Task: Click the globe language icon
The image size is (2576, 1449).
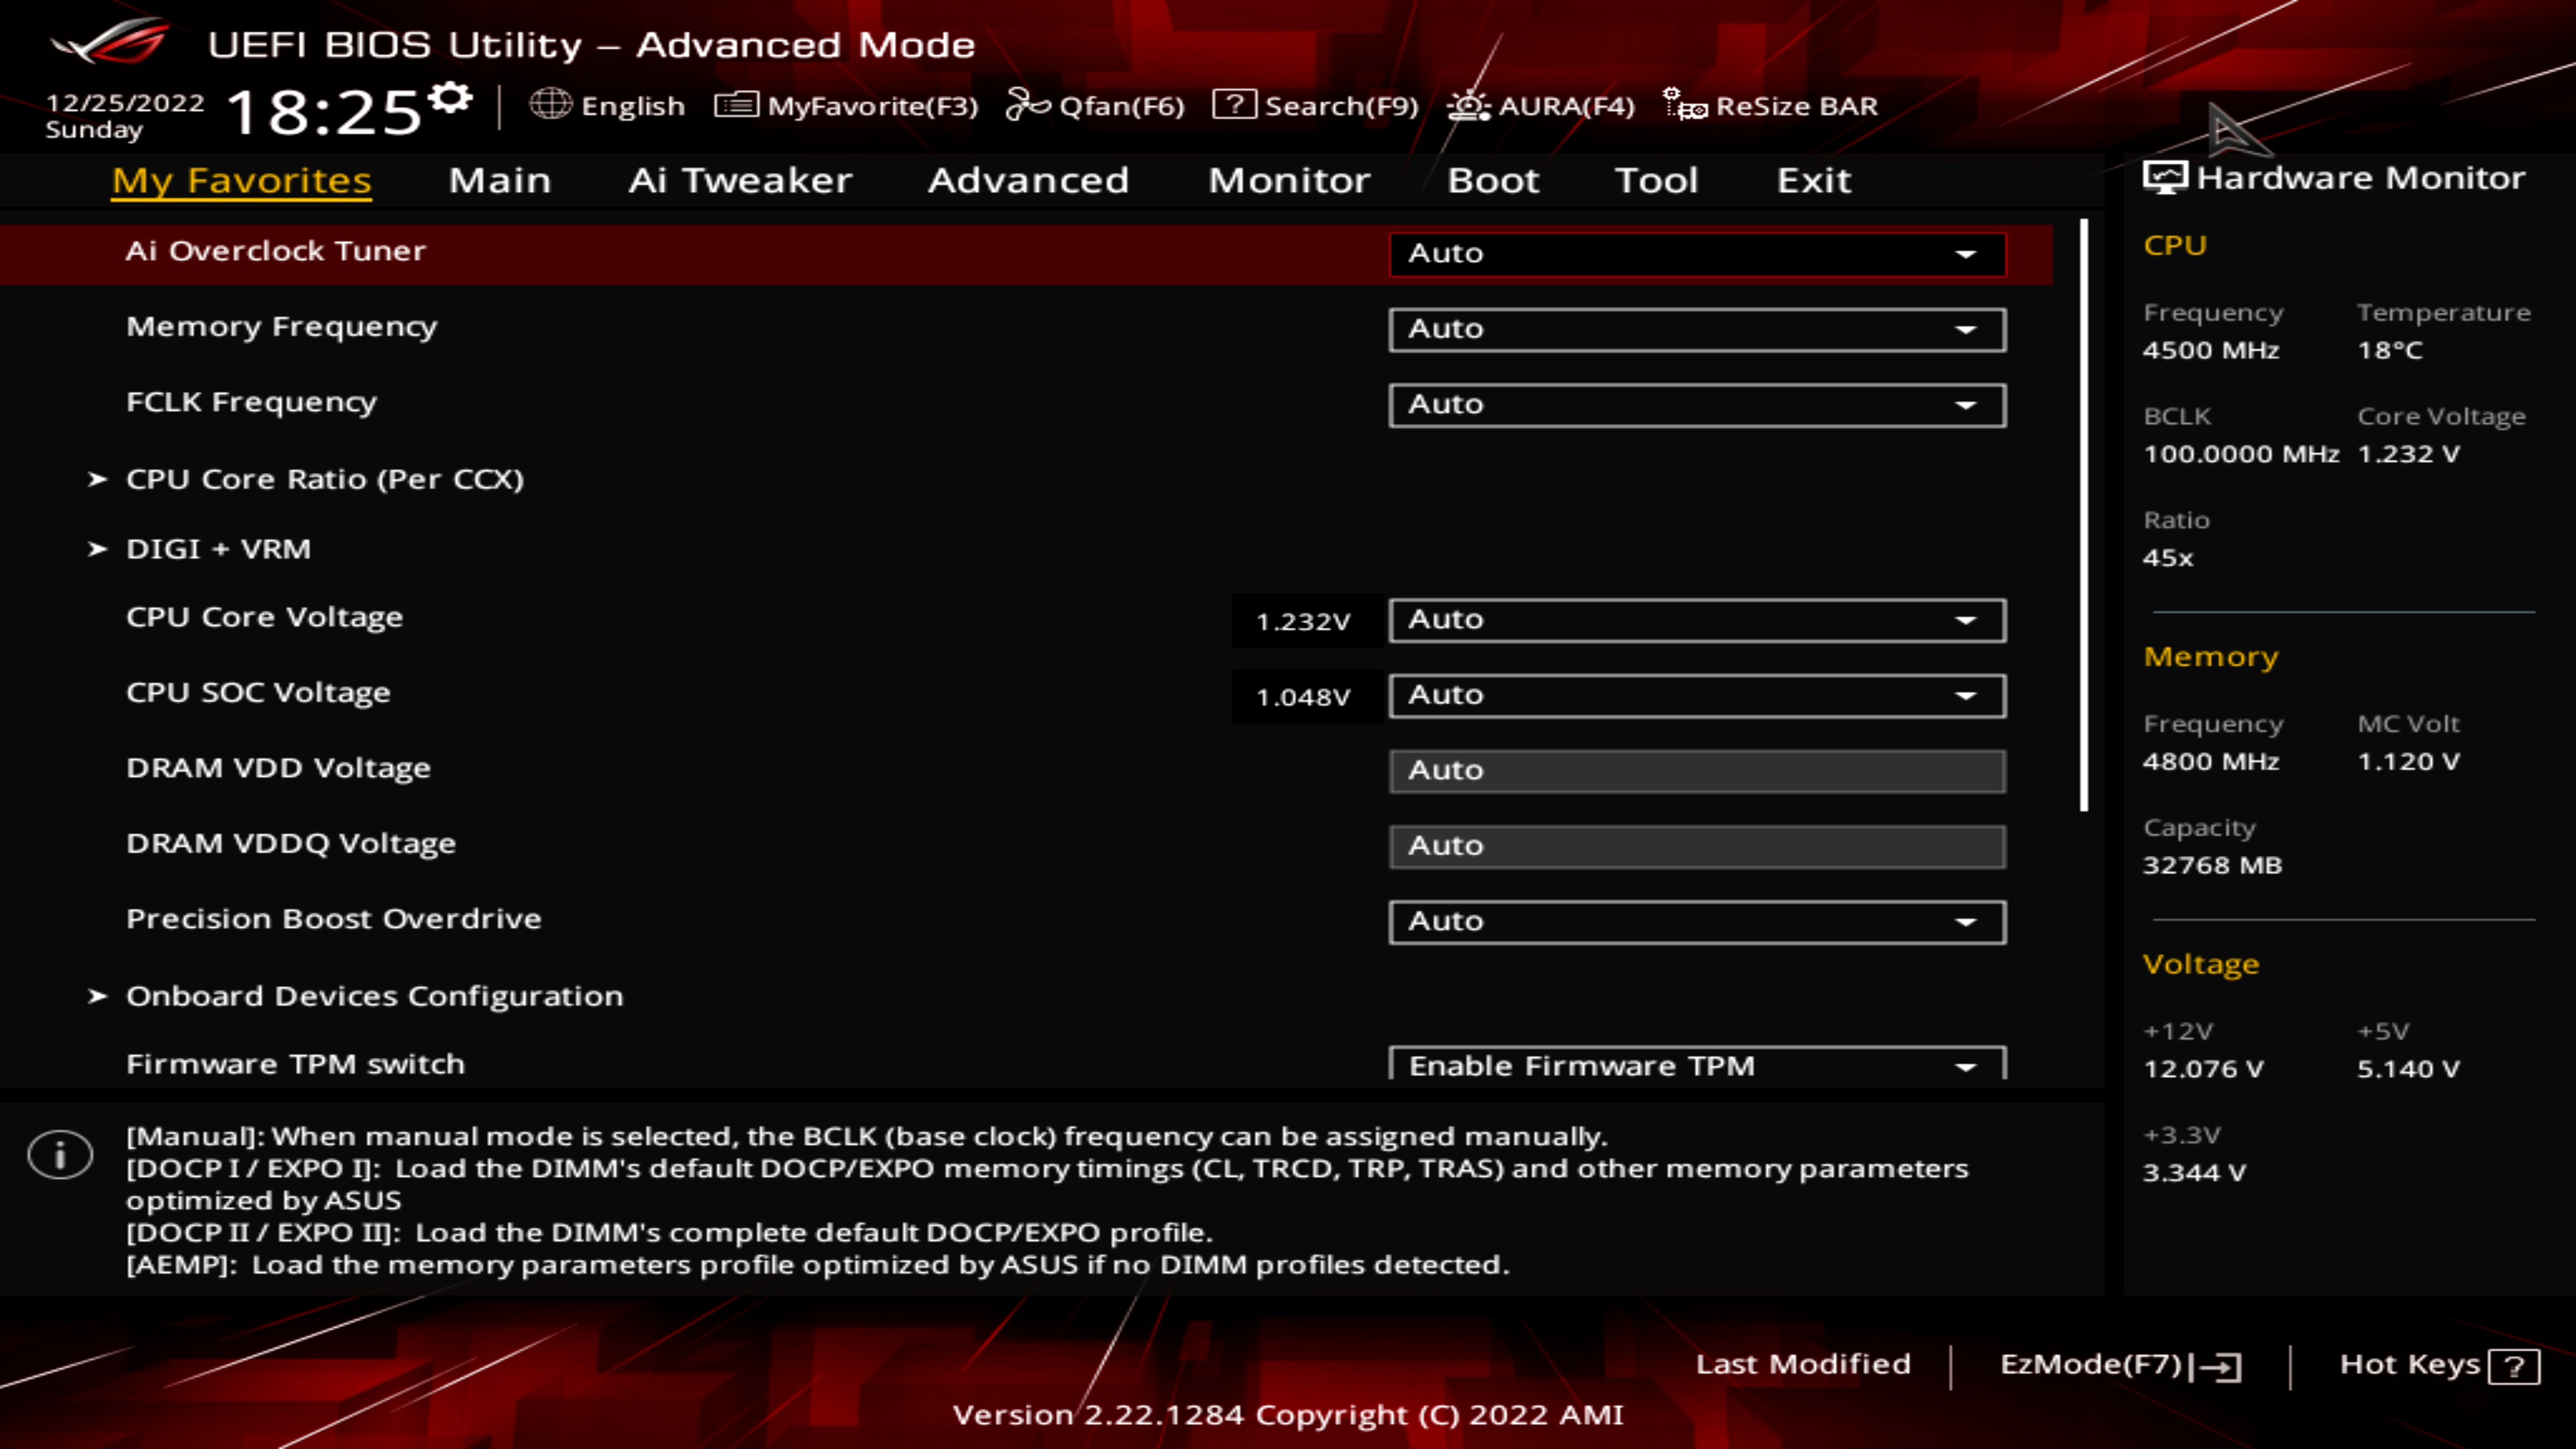Action: tap(550, 104)
